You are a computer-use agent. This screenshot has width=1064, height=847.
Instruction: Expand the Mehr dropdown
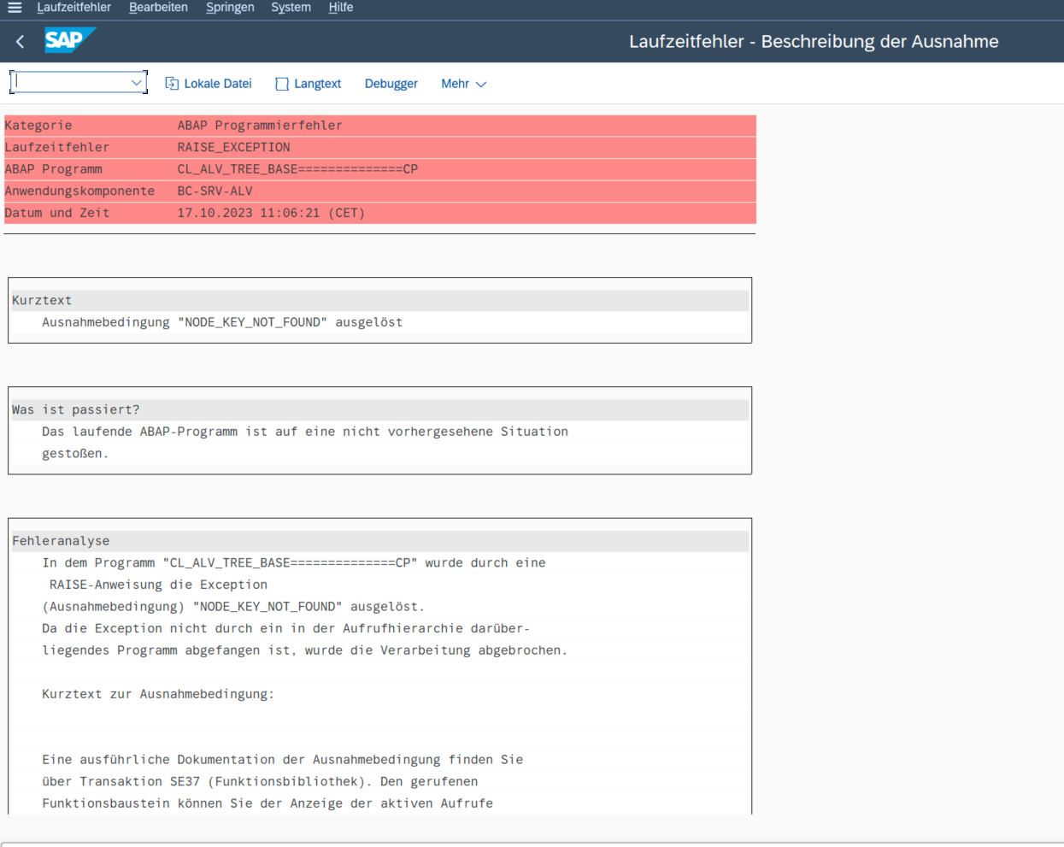(463, 84)
